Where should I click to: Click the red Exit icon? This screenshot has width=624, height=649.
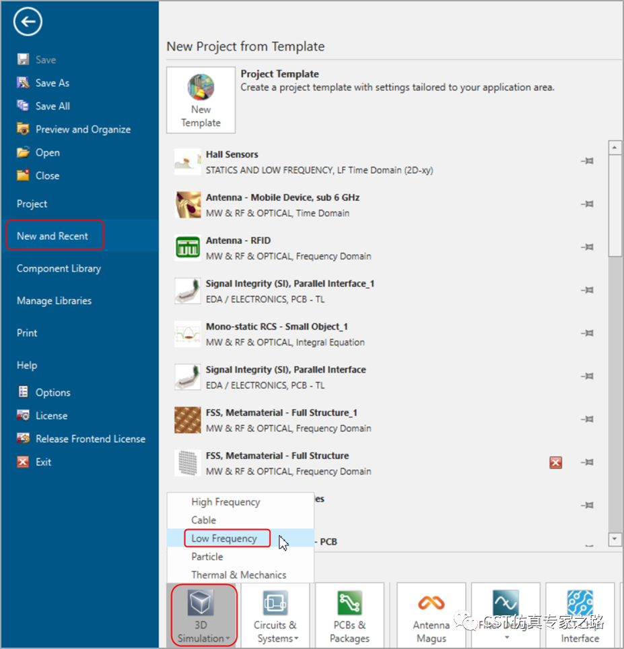tap(23, 462)
